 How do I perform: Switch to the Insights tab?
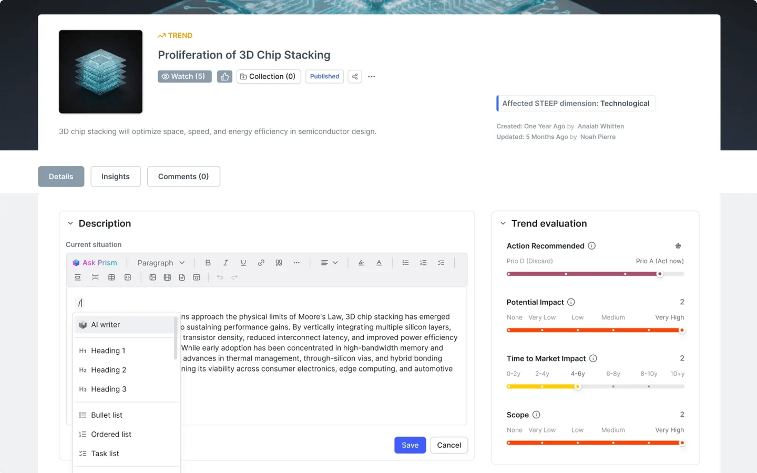click(116, 177)
